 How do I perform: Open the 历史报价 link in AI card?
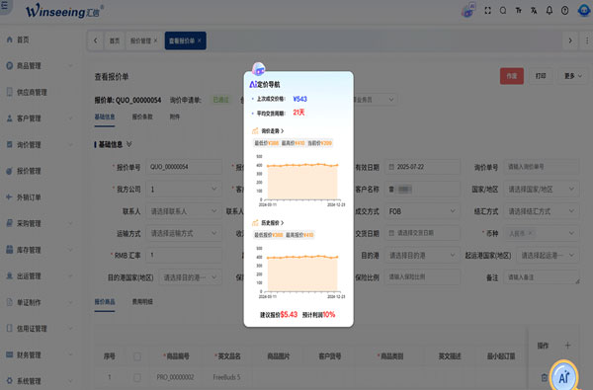click(x=273, y=222)
